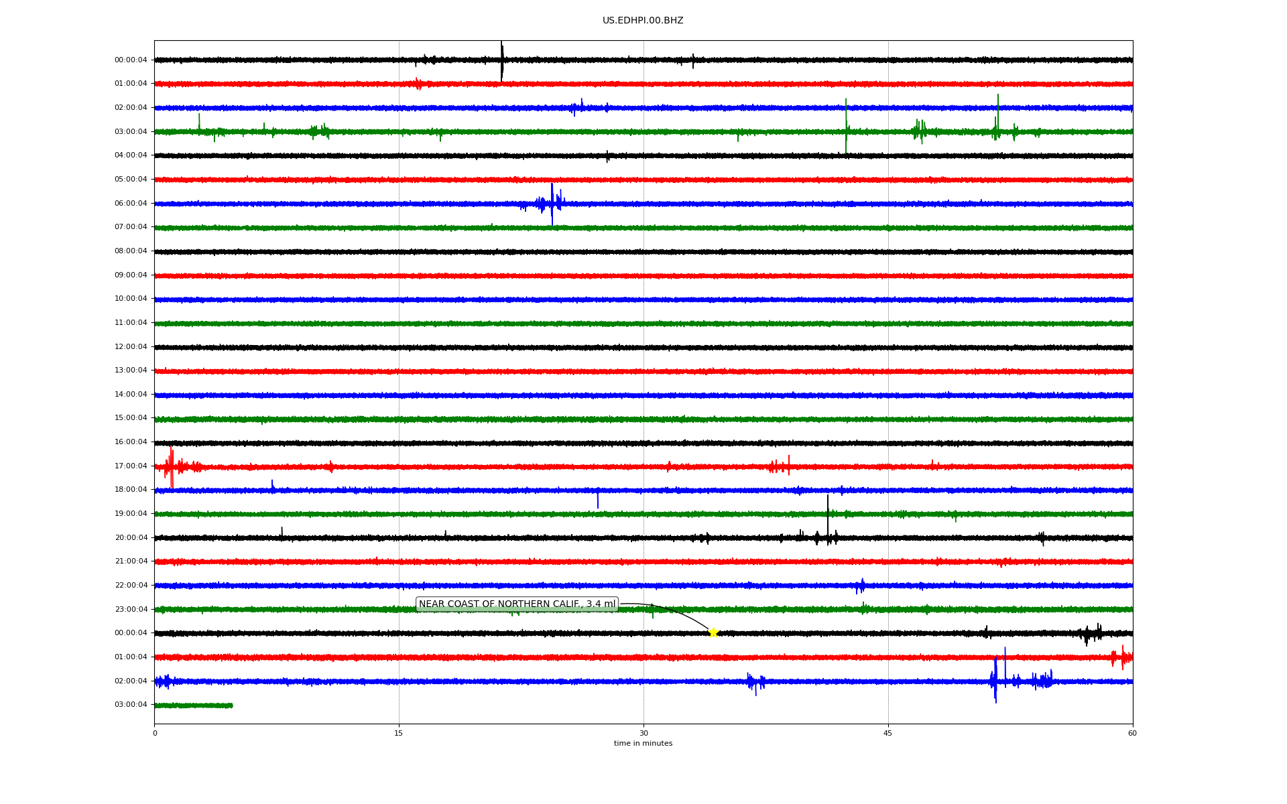Screen dimensions: 1287x804
Task: Click the 'time in minutes' axis label
Action: click(x=643, y=744)
